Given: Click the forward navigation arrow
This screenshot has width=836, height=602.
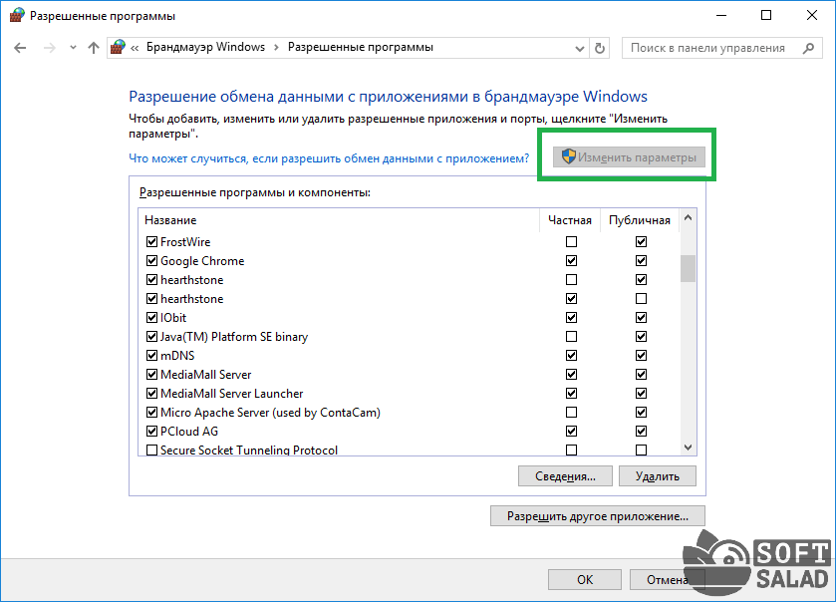Looking at the screenshot, I should (50, 48).
